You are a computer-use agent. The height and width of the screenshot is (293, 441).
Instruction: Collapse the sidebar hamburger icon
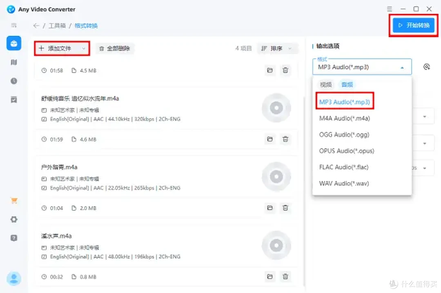click(x=14, y=25)
